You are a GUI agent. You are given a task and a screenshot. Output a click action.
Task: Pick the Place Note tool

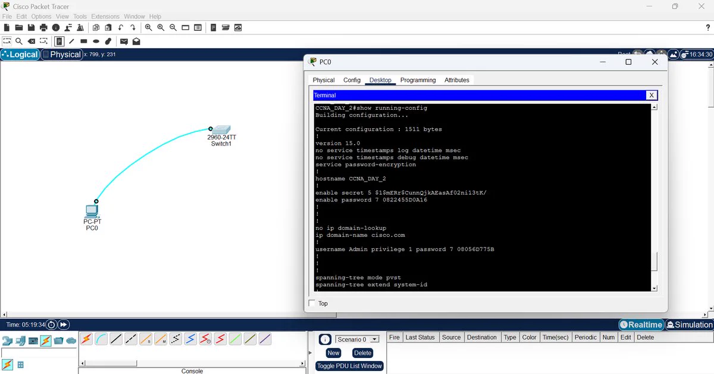point(59,41)
